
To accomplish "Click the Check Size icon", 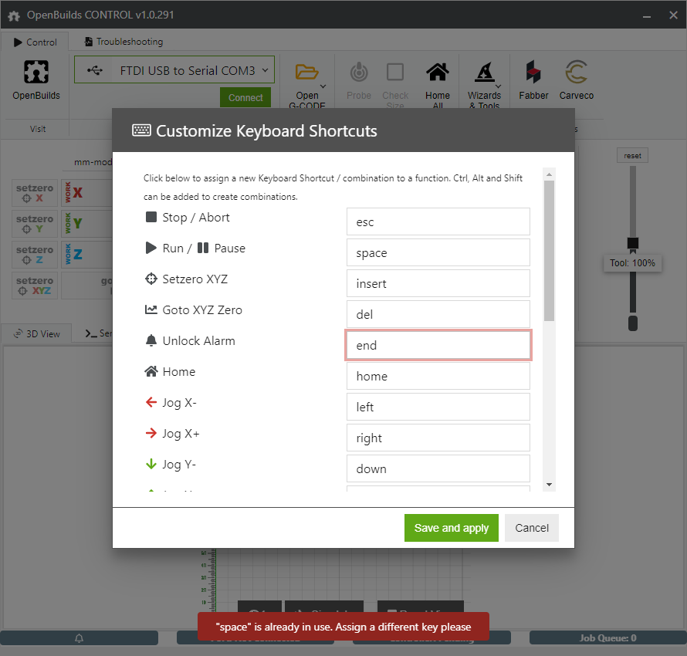I will (394, 73).
